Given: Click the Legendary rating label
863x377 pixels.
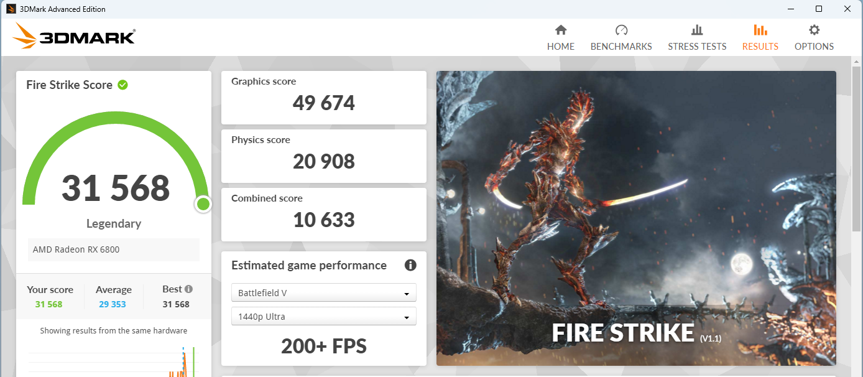Looking at the screenshot, I should point(114,223).
